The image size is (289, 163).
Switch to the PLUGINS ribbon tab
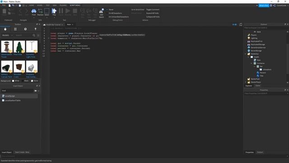tap(63, 5)
